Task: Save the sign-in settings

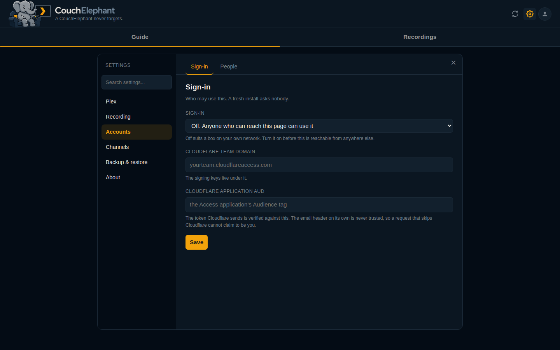Action: [196, 242]
